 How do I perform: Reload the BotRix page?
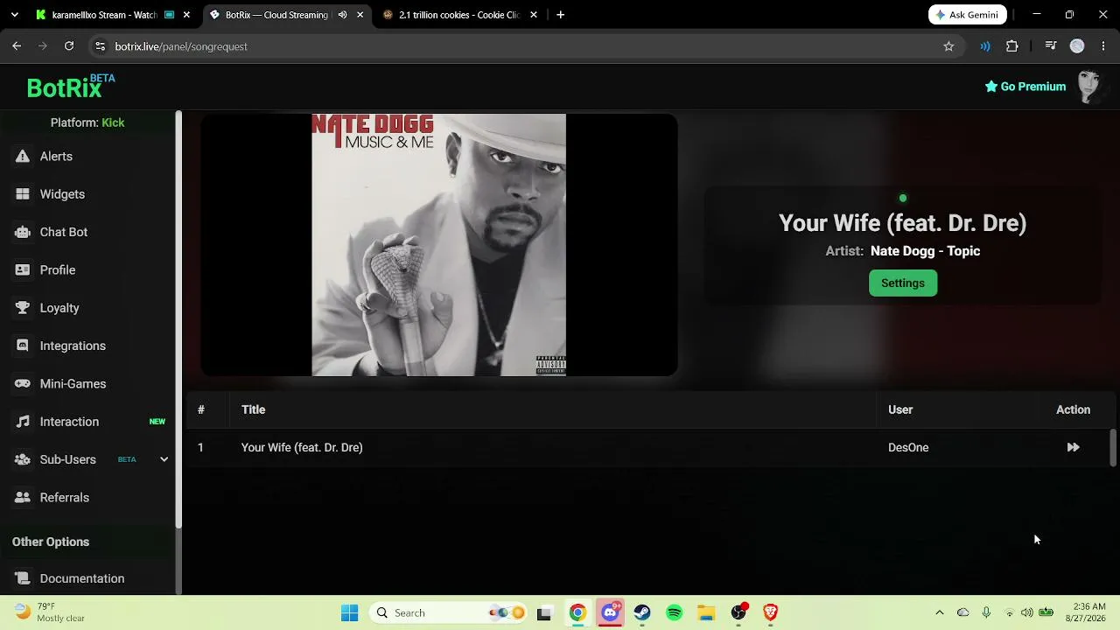pyautogui.click(x=69, y=46)
